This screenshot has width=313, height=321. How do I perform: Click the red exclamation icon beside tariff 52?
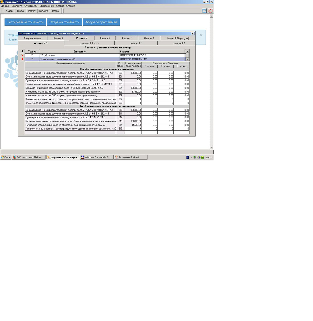click(22, 59)
